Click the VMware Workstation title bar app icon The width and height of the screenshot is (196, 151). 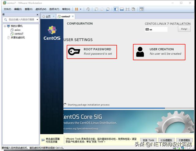click(x=5, y=3)
